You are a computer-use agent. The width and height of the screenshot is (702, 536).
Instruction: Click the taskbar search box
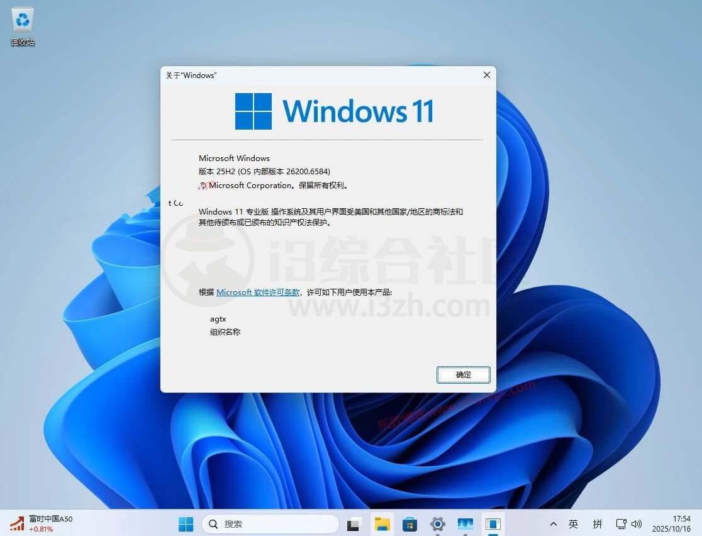[x=270, y=523]
